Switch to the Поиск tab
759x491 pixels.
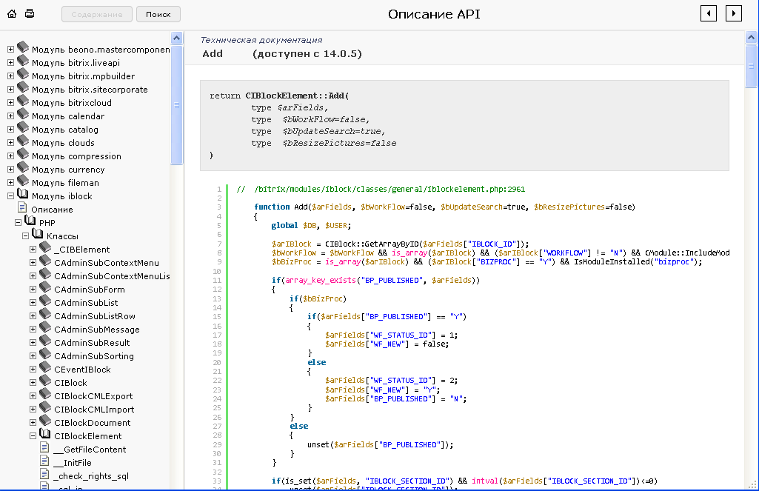(158, 14)
